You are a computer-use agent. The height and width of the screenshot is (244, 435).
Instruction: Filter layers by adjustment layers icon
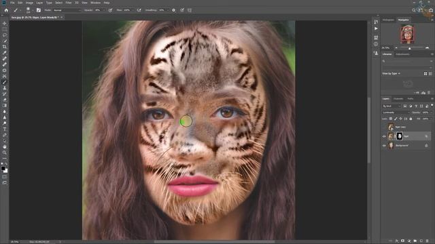pos(411,106)
